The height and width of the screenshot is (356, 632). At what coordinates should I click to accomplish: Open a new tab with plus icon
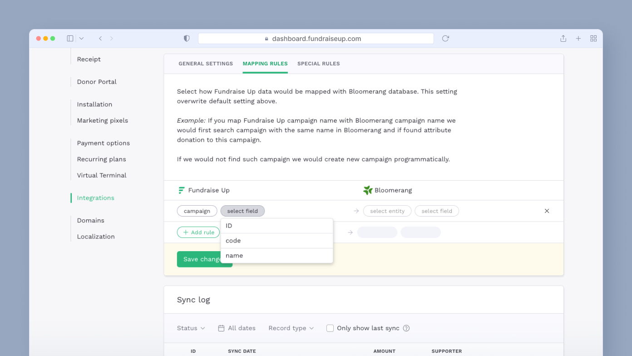pos(578,39)
